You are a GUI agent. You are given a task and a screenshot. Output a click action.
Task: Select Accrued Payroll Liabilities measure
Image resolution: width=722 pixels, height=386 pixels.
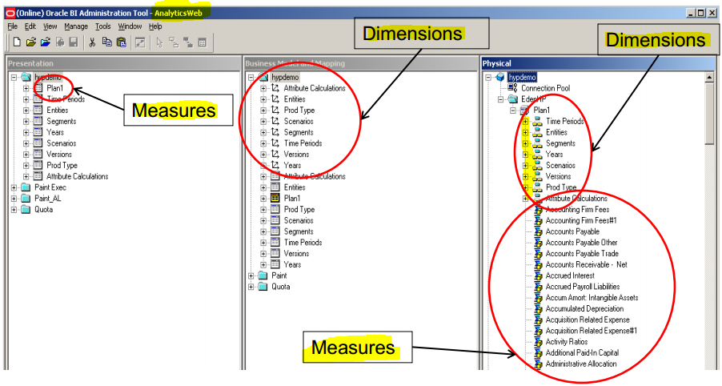583,287
